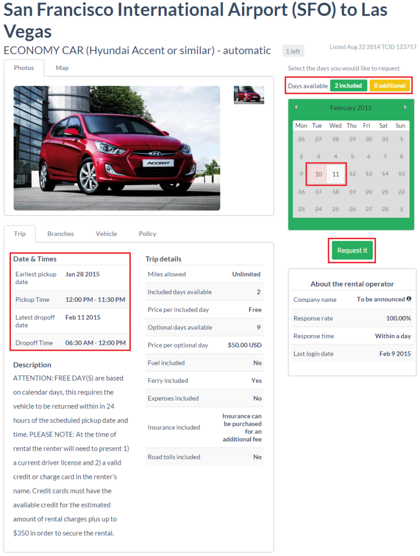
Task: Click the 100.00% response rate value
Action: (398, 318)
